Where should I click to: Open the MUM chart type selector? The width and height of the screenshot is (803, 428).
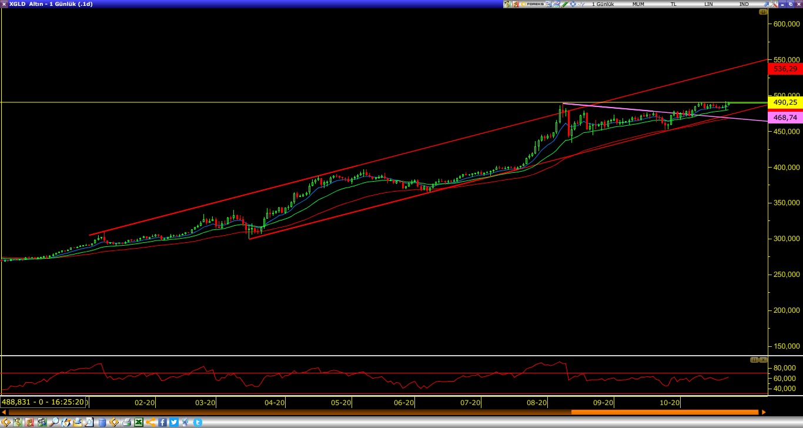638,4
